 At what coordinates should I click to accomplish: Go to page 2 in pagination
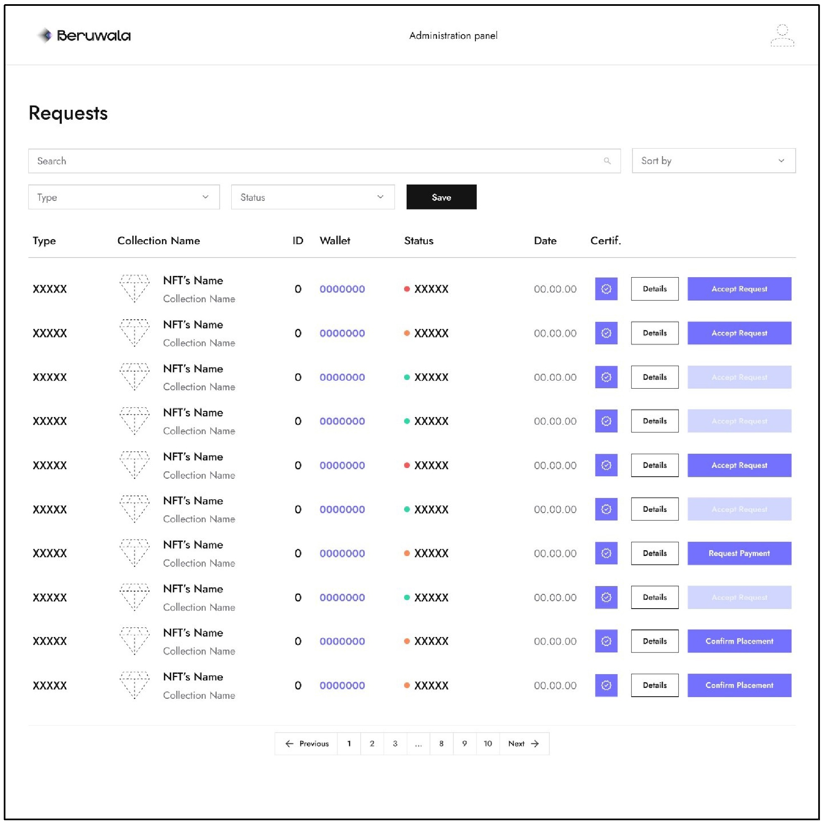click(372, 744)
